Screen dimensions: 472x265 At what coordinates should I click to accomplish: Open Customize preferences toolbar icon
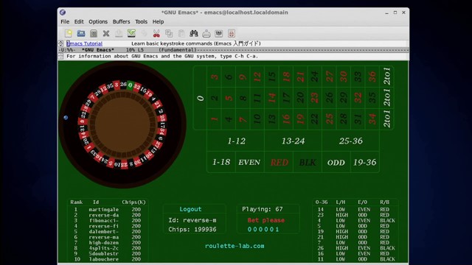coord(219,33)
